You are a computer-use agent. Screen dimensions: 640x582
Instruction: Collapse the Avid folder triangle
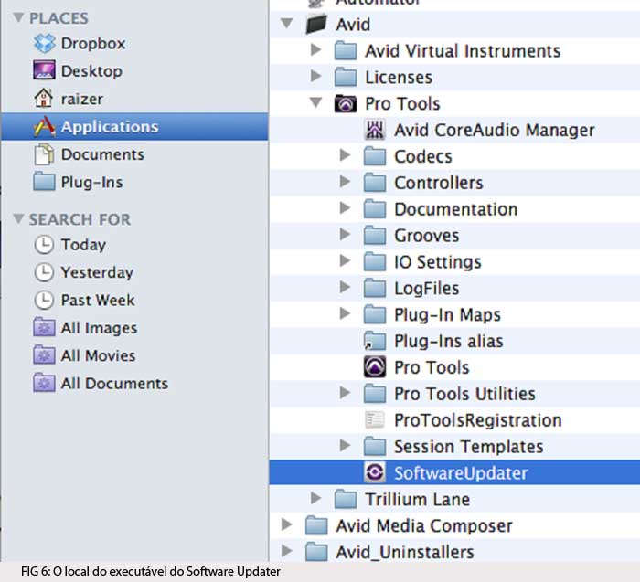[287, 23]
